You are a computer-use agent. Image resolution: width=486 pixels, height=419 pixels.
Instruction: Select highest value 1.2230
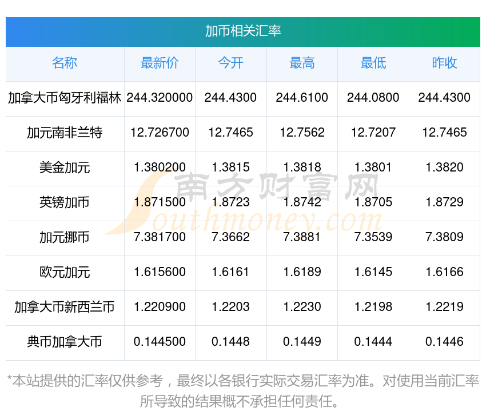pyautogui.click(x=302, y=307)
